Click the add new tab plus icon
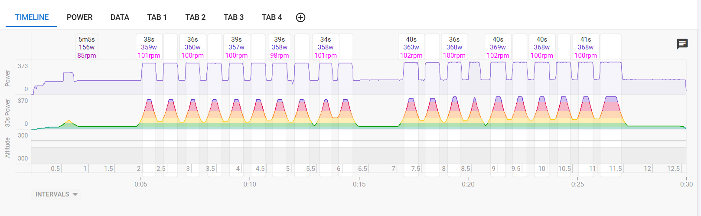701x216 pixels. point(300,17)
